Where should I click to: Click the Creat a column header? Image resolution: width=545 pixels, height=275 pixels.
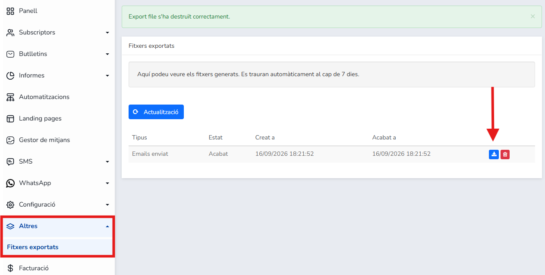(265, 137)
